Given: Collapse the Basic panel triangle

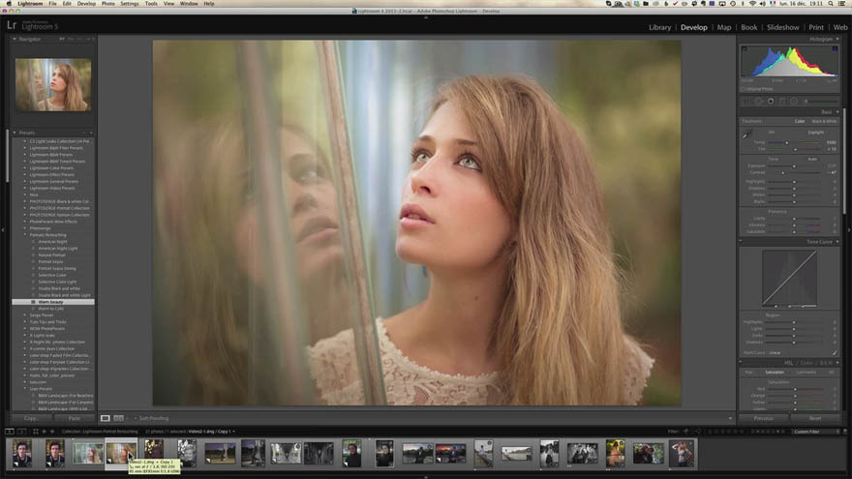Looking at the screenshot, I should point(837,112).
